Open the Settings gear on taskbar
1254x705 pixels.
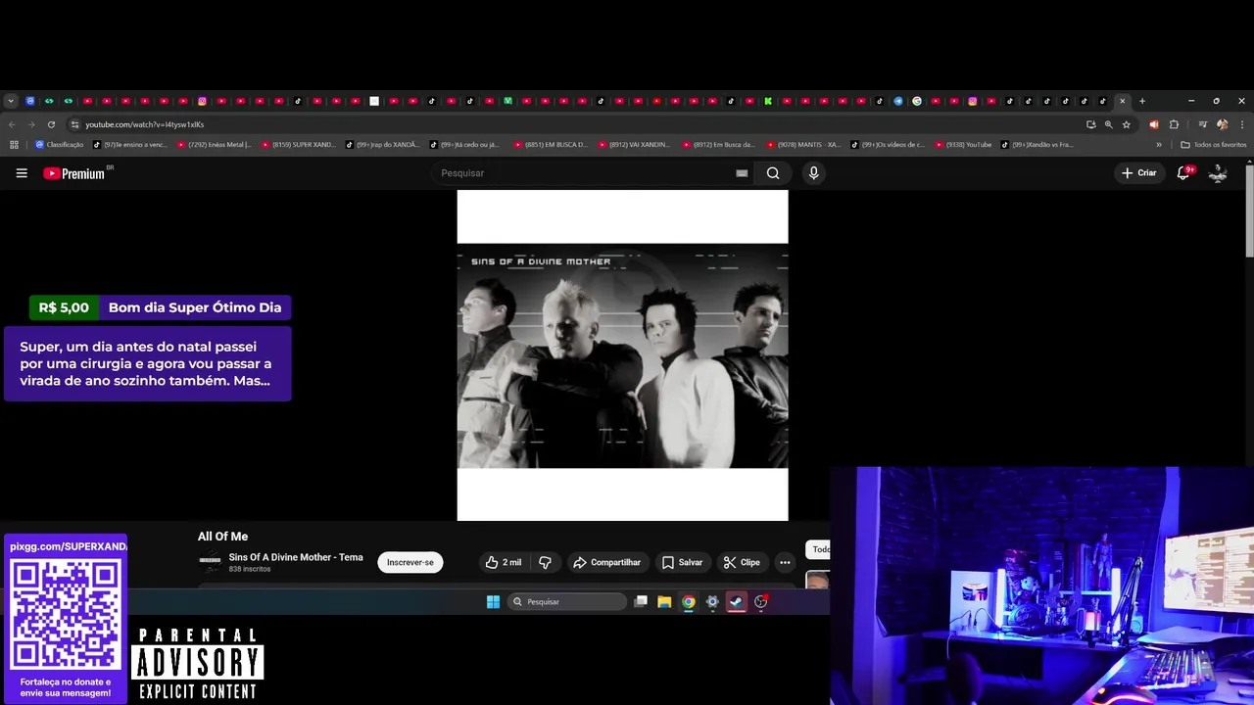pos(712,601)
